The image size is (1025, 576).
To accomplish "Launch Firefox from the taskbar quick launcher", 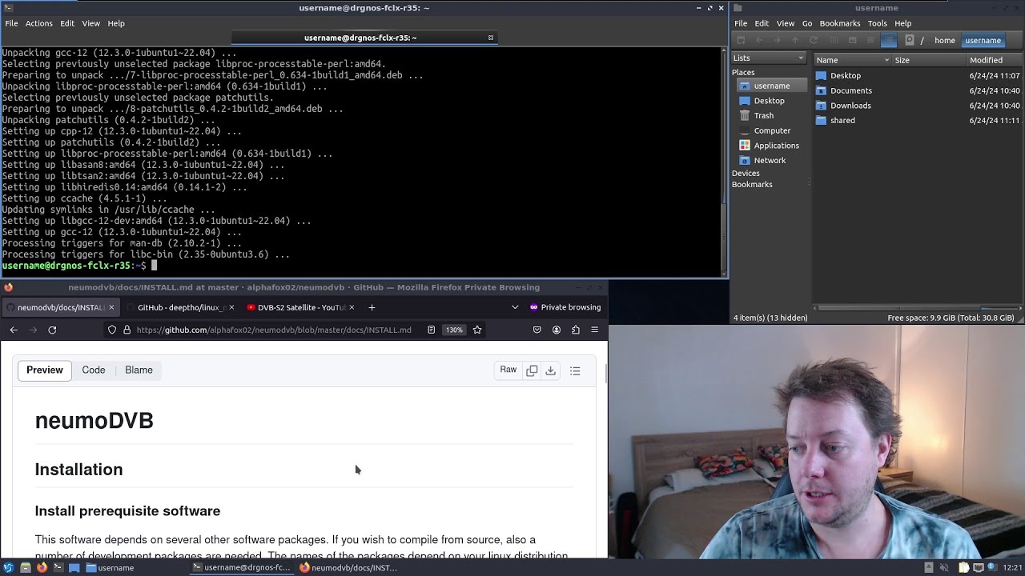I will [42, 568].
